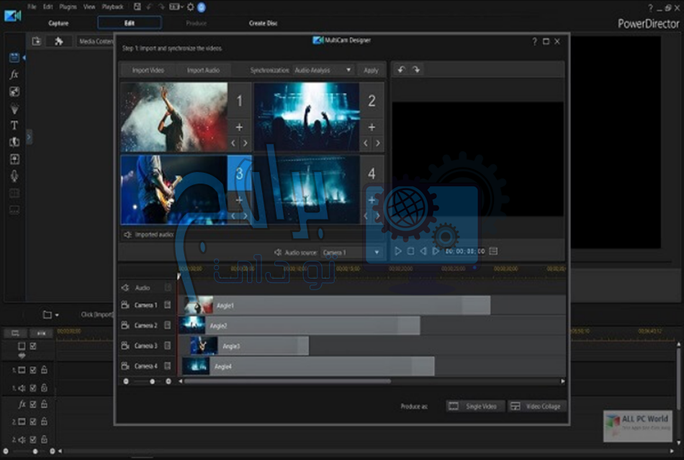The height and width of the screenshot is (460, 684).
Task: Click the import media folder icon
Action: click(x=37, y=41)
